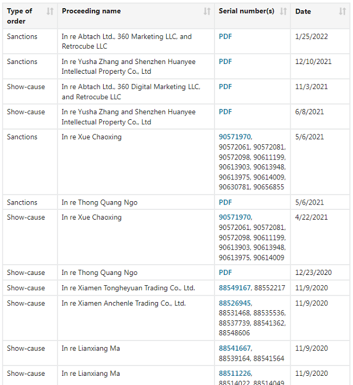Open PDF for Thong Quang Ngo show-cause

pyautogui.click(x=225, y=273)
